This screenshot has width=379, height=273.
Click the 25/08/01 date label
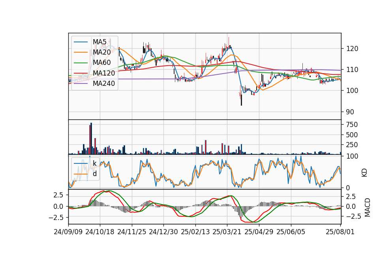(x=340, y=232)
